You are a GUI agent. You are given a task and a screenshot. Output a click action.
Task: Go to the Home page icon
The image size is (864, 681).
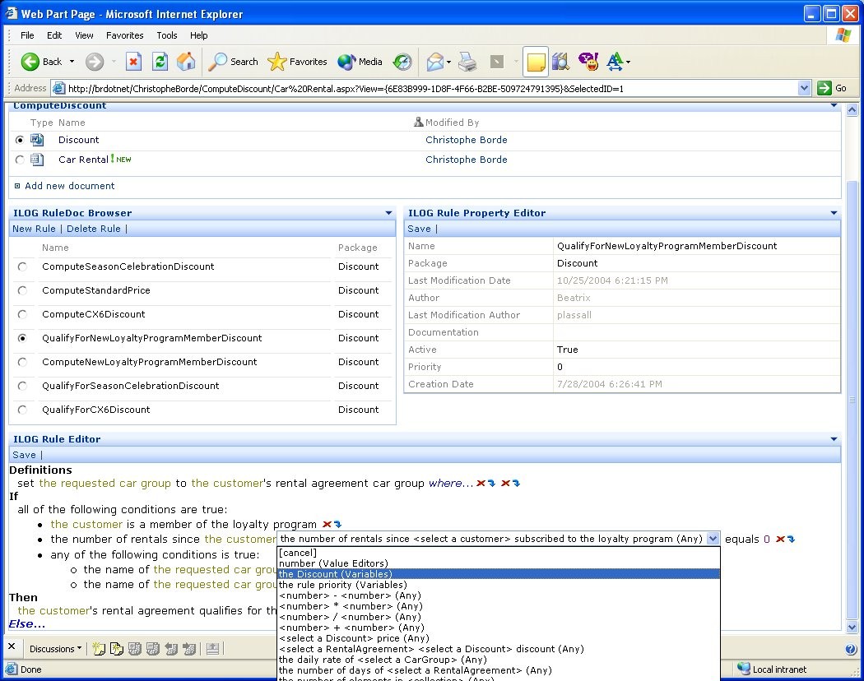pos(186,62)
